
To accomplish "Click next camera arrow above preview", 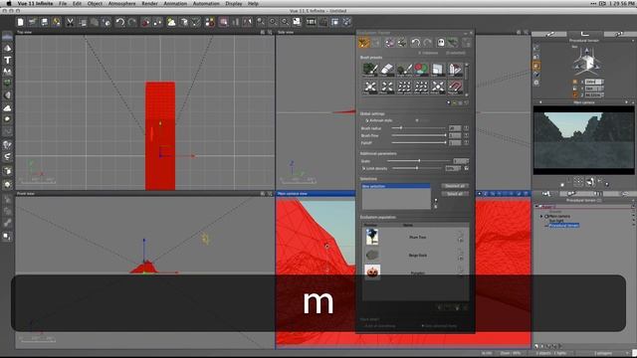I will (626, 102).
